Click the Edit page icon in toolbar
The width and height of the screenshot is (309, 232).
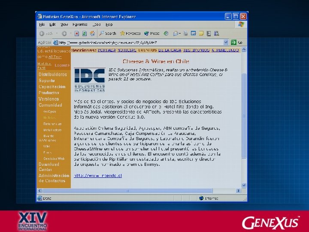[x=193, y=34]
